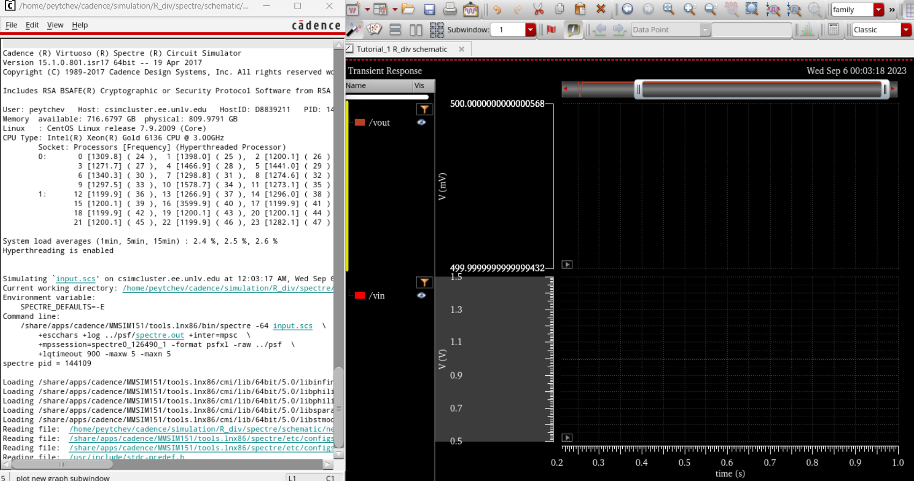Viewport: 914px width, 481px height.
Task: Click the Undo arrow icon
Action: (497, 10)
